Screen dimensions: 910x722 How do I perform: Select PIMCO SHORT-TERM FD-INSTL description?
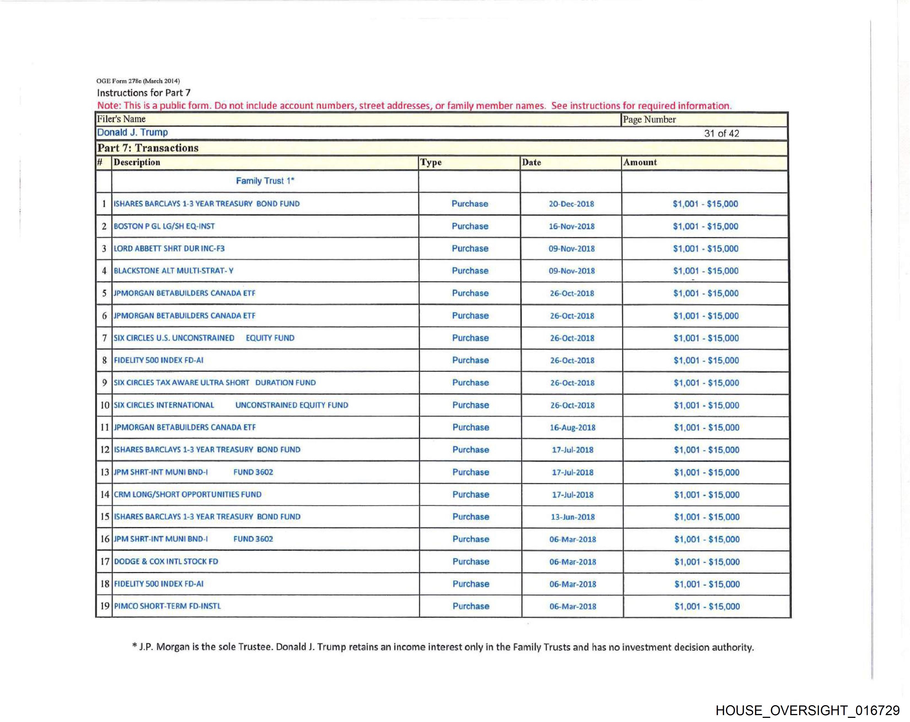click(167, 606)
